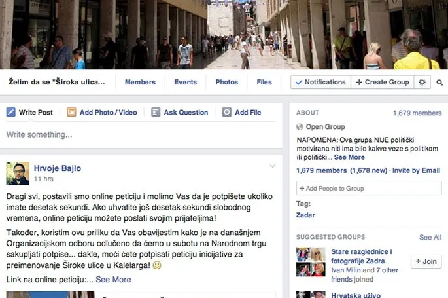Click the Write Post pencil icon
Viewport: 448px width, 298px height.
tap(10, 113)
